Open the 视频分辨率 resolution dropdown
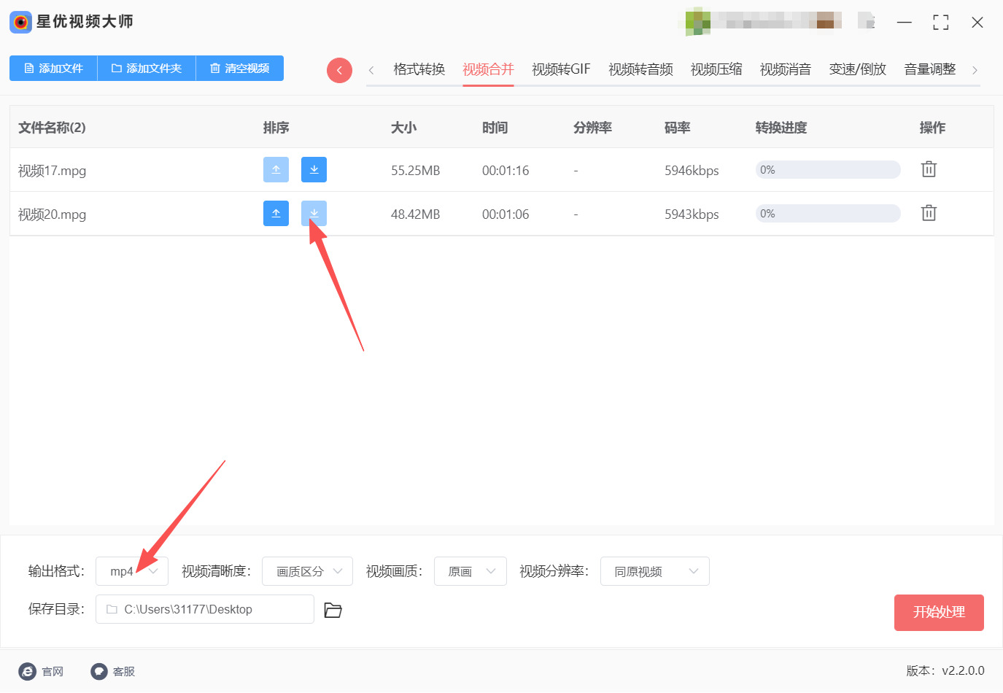1003x693 pixels. pyautogui.click(x=654, y=571)
